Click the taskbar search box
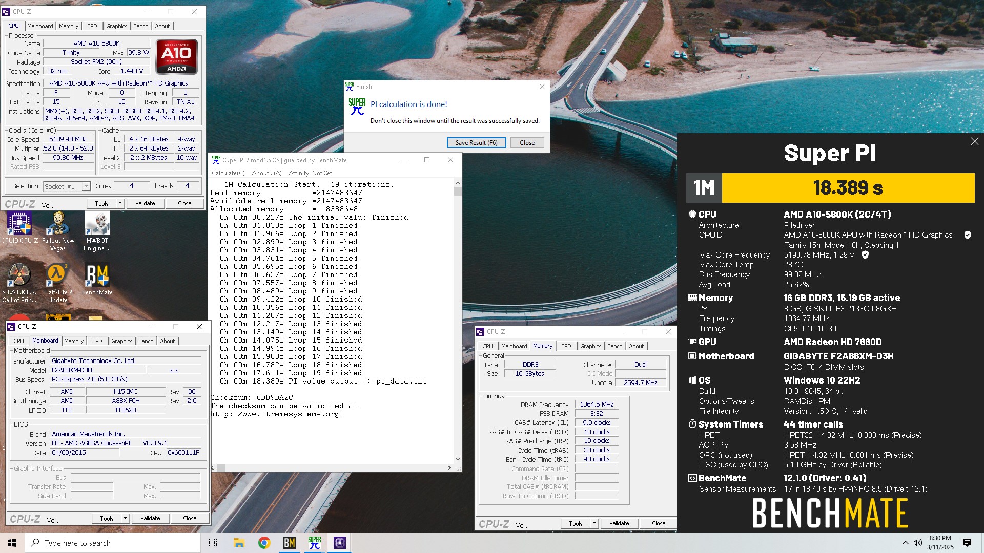Viewport: 984px width, 553px height. pyautogui.click(x=113, y=543)
